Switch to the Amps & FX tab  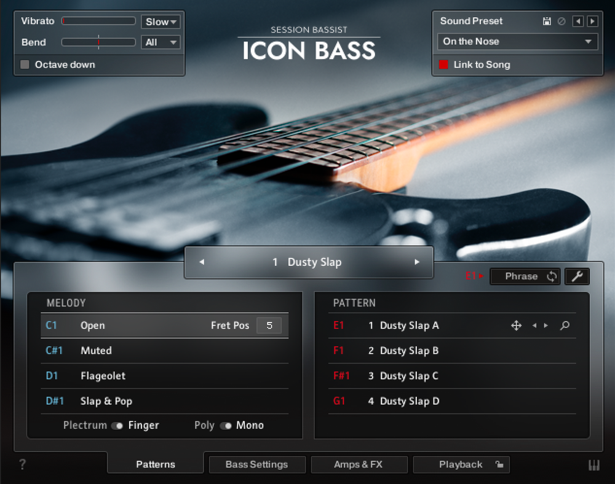coord(359,464)
